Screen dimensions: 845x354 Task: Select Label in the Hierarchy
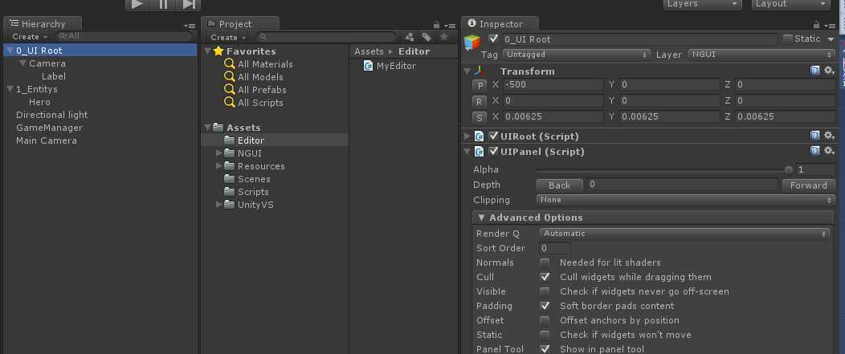54,76
